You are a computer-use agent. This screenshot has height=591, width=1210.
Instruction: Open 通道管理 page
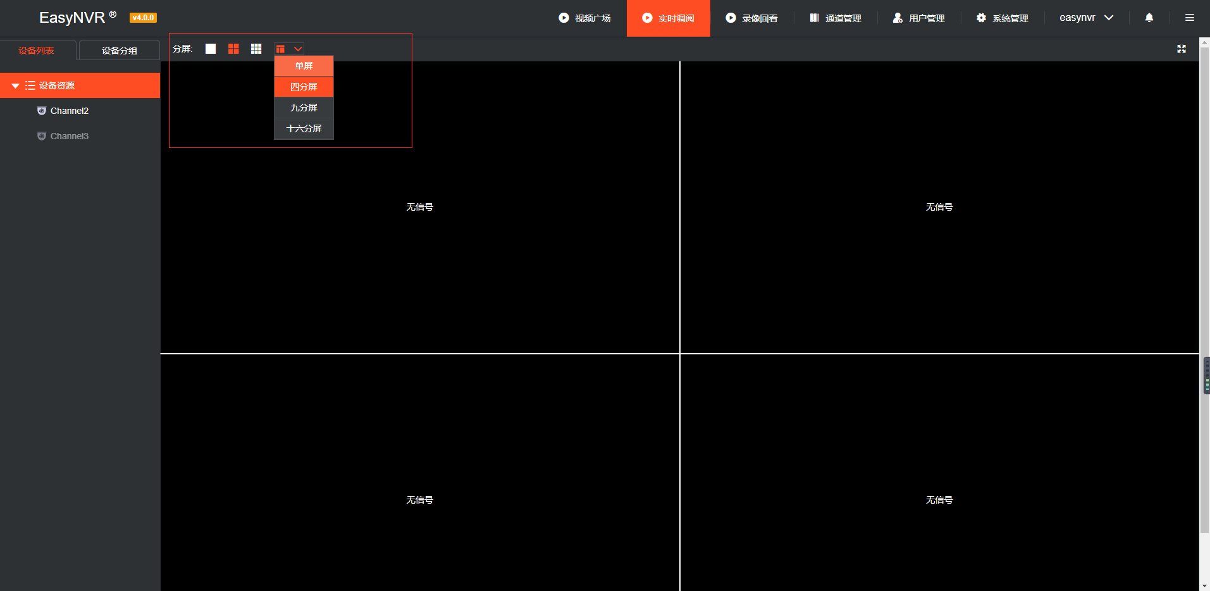[x=836, y=18]
